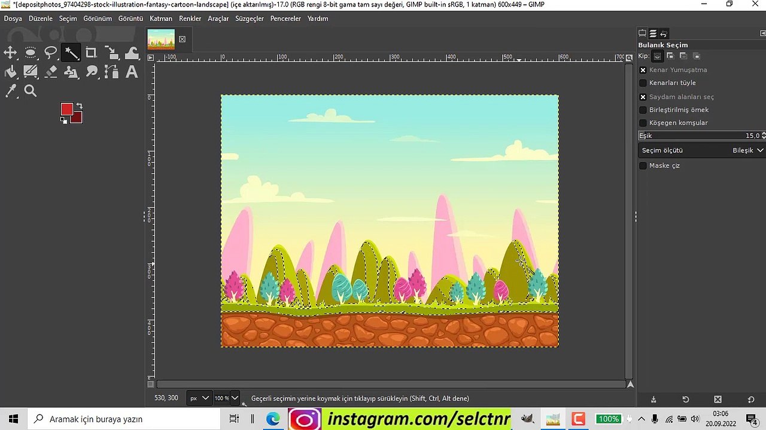Viewport: 766px width, 430px height.
Task: Choose Add to selection mode
Action: click(x=670, y=56)
